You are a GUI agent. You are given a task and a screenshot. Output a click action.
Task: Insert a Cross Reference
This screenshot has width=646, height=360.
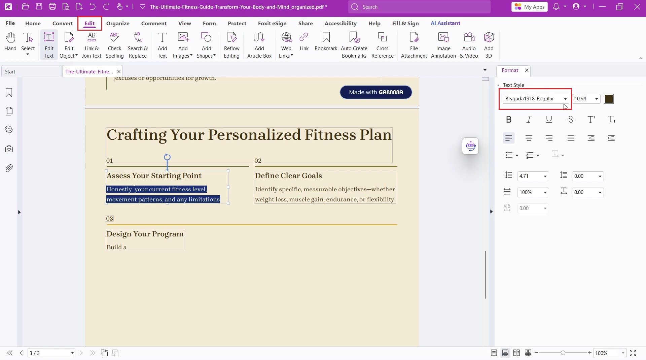coord(382,45)
